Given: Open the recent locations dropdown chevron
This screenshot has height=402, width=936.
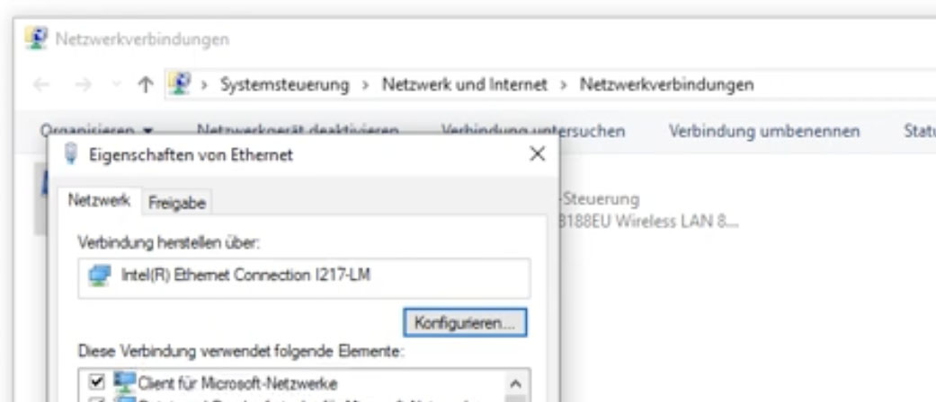Looking at the screenshot, I should point(116,85).
